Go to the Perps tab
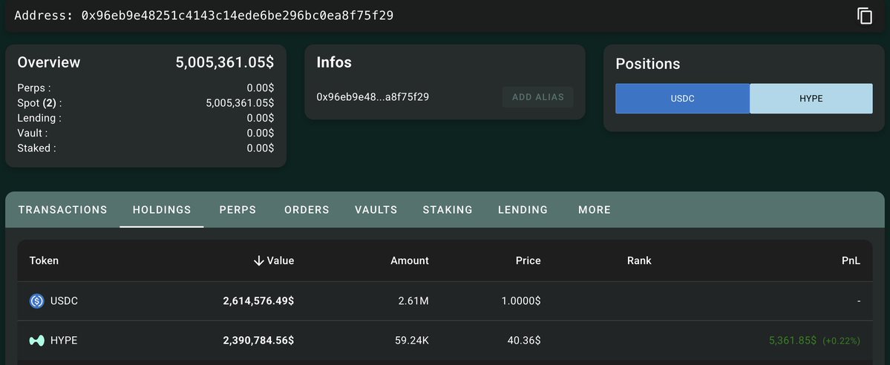Viewport: 890px width, 365px height. [238, 210]
